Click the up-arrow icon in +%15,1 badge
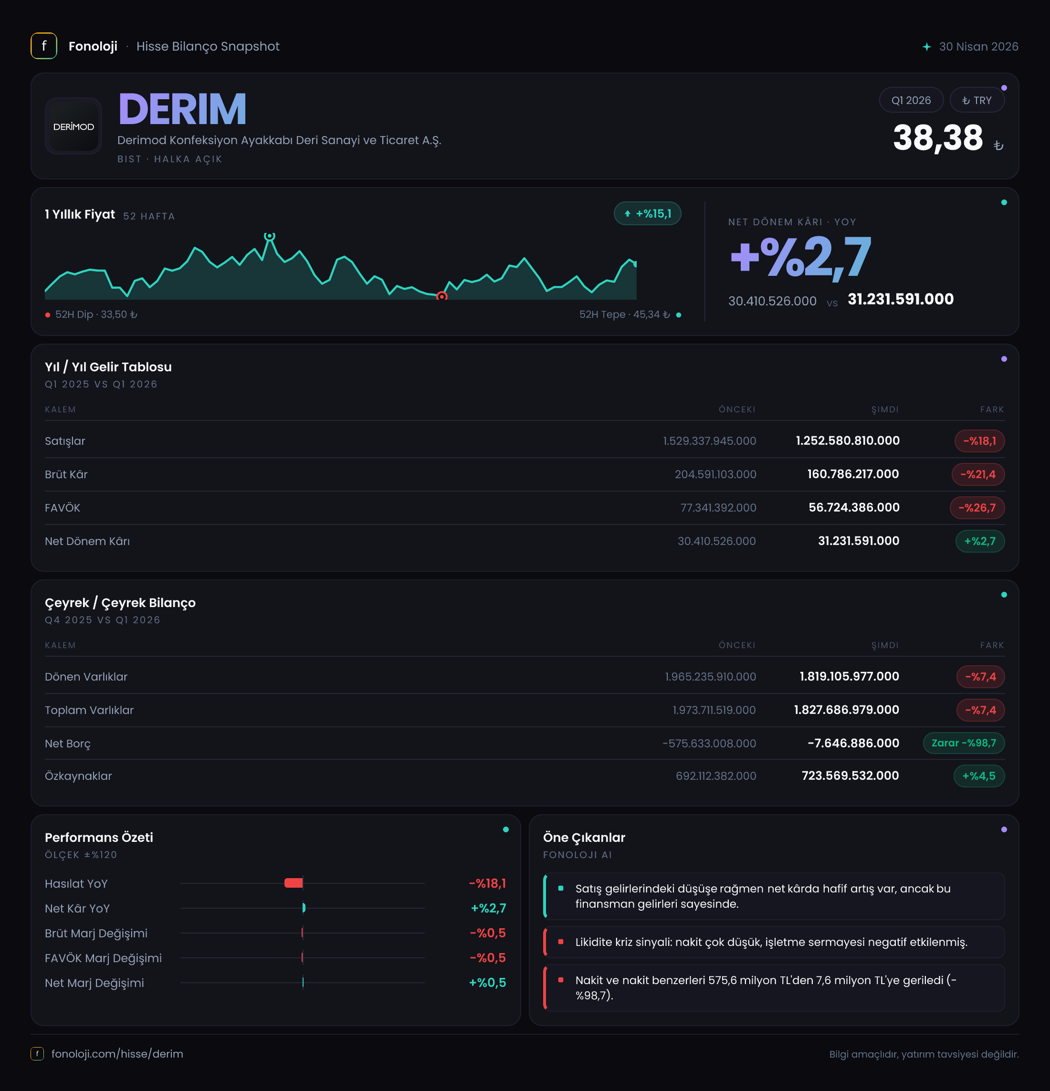 click(628, 214)
